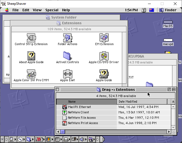Open the monitor color depth strip module
The width and height of the screenshot is (182, 143).
(x=49, y=139)
